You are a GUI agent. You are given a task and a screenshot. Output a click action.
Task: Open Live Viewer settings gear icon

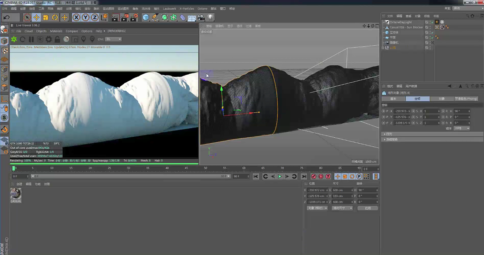coord(48,39)
